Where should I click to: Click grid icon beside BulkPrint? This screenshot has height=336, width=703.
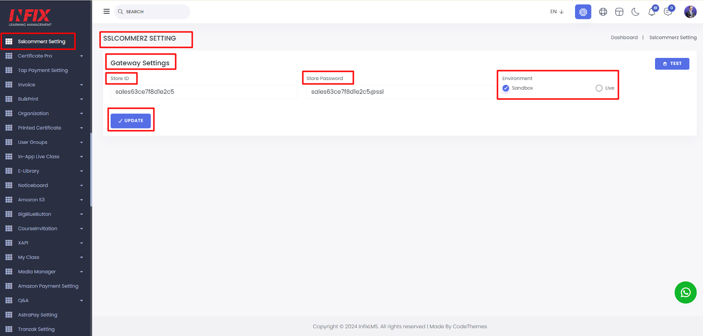[x=9, y=99]
